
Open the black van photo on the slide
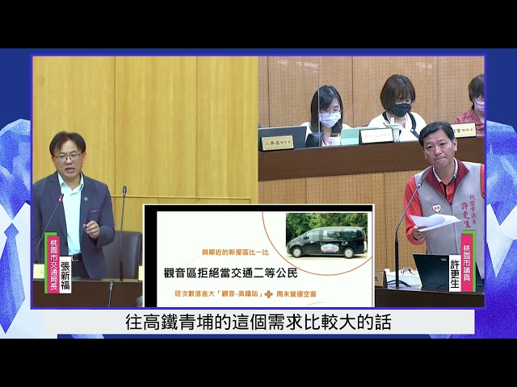tap(326, 235)
